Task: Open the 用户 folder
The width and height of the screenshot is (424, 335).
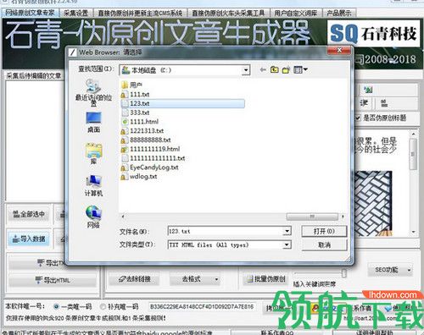Action: coord(132,85)
